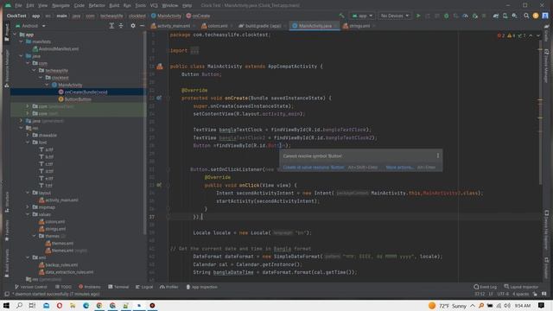Collapse the res folder
Image resolution: width=553 pixels, height=311 pixels.
point(21,128)
